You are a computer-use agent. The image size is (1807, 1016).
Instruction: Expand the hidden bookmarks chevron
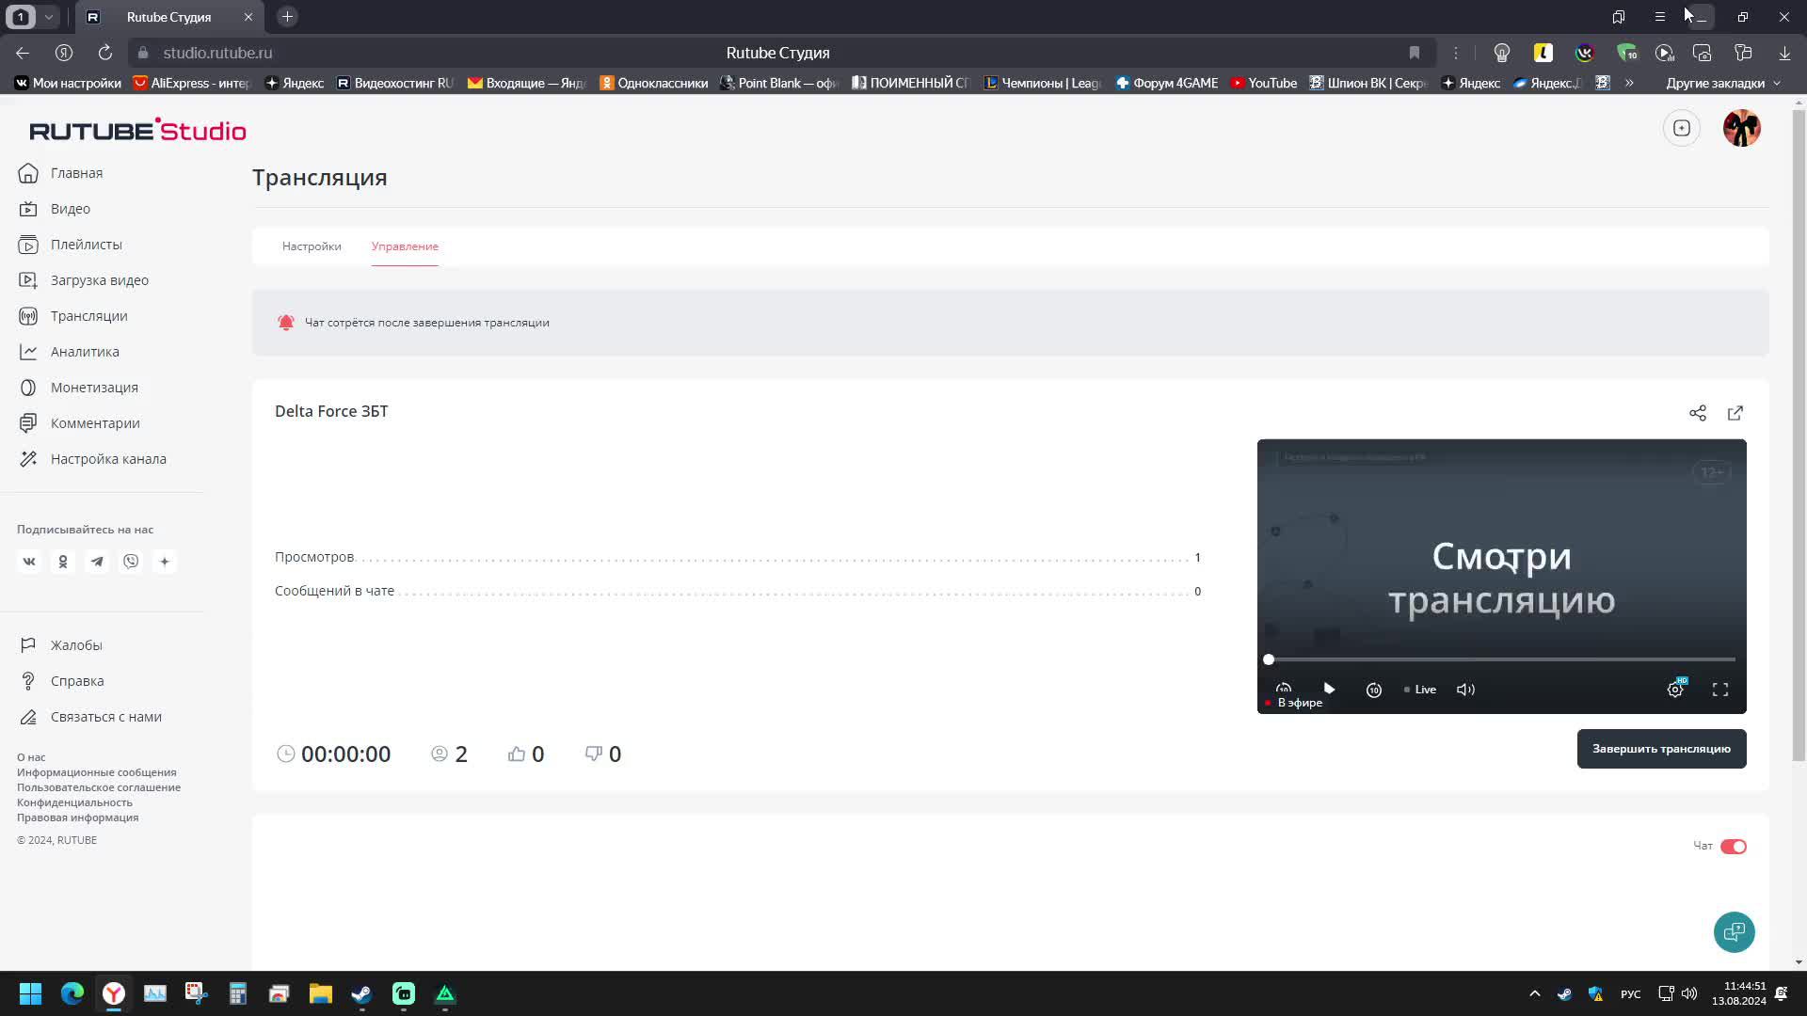pos(1629,83)
